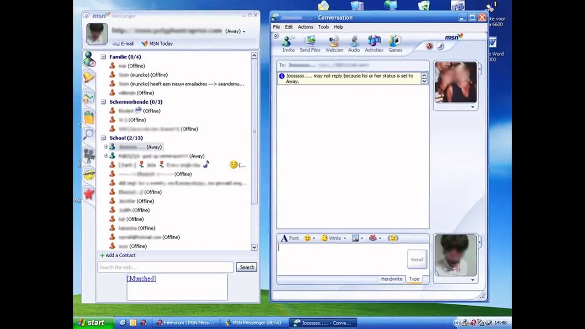This screenshot has width=585, height=329.
Task: Open MSN Today
Action: pos(157,43)
